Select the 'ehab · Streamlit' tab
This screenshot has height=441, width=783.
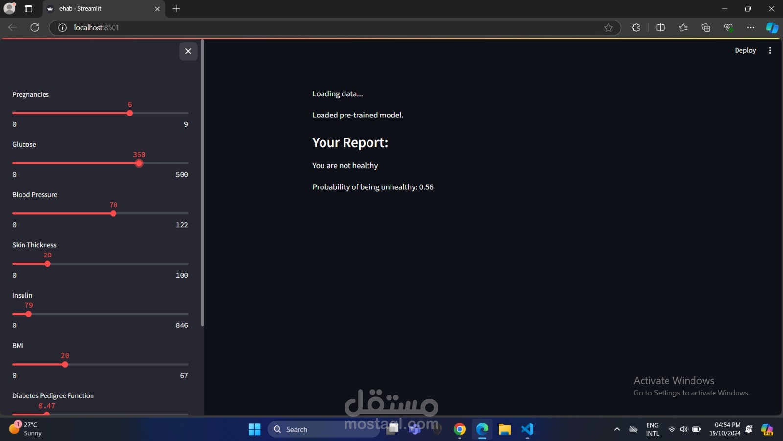[x=104, y=9]
